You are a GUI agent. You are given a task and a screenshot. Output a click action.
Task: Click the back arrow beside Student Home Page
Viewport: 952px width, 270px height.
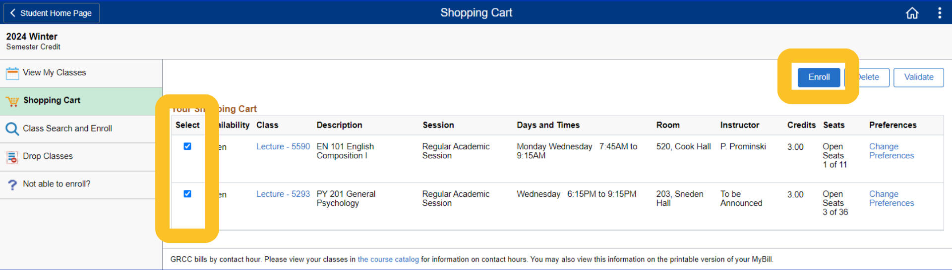pos(13,13)
